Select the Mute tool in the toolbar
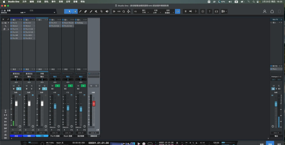 (96, 11)
